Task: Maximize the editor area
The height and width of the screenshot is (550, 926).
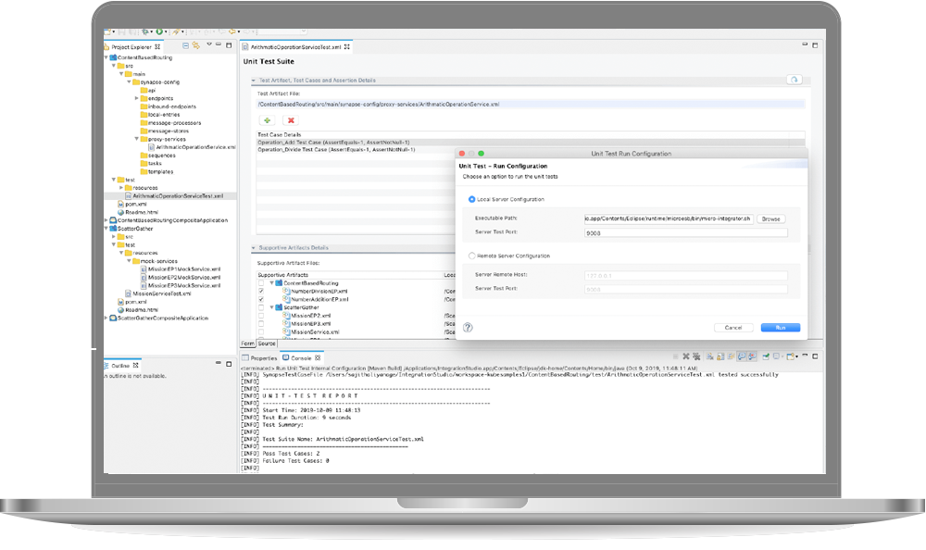Action: 815,44
